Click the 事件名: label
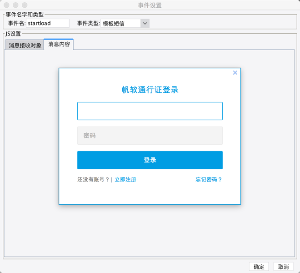 (x=17, y=23)
